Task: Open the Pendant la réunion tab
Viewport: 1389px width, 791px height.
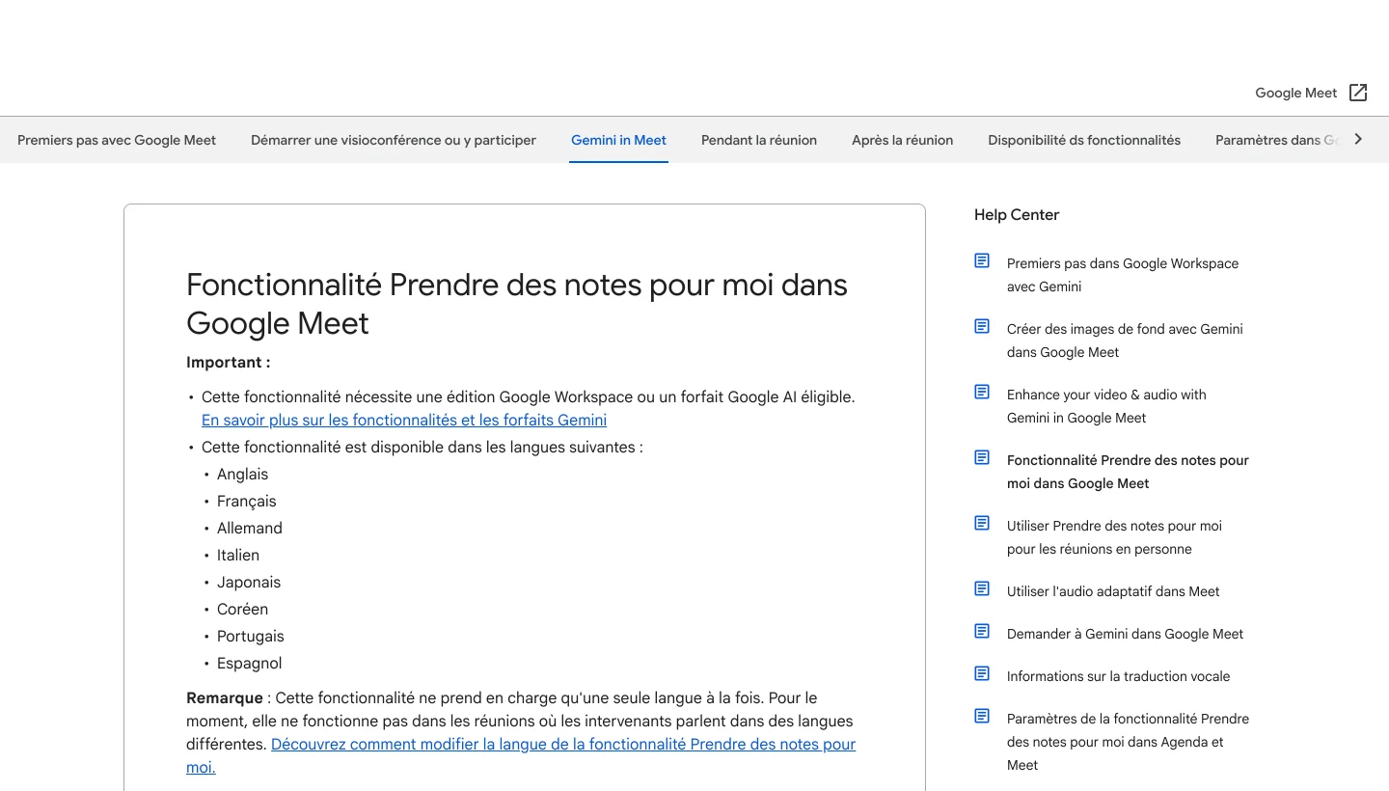Action: coord(759,140)
